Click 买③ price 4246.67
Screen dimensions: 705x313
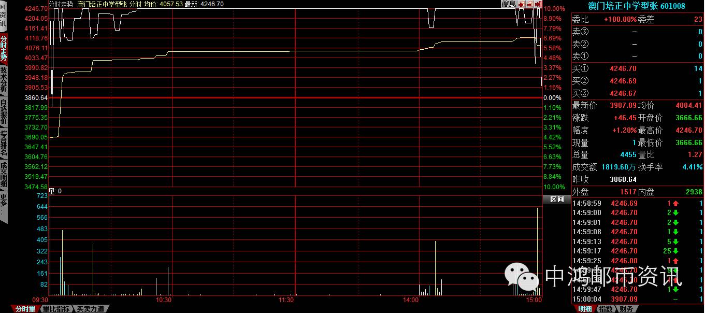click(x=623, y=93)
